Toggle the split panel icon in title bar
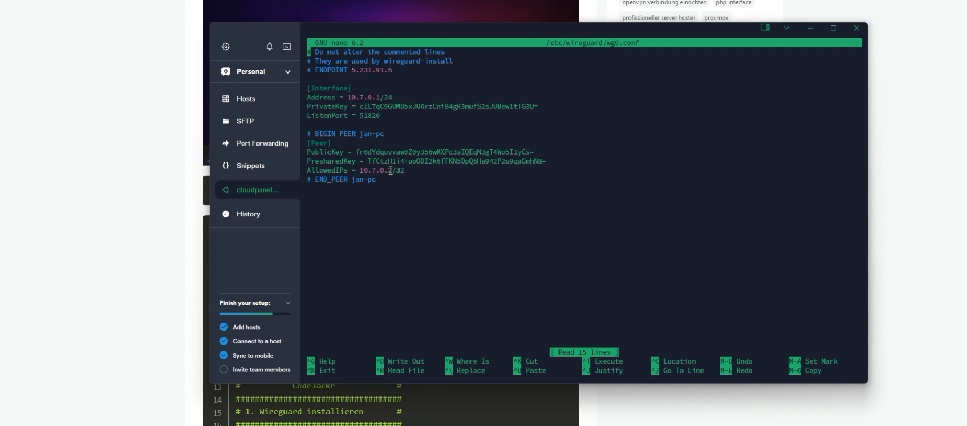Image resolution: width=967 pixels, height=426 pixels. point(765,28)
